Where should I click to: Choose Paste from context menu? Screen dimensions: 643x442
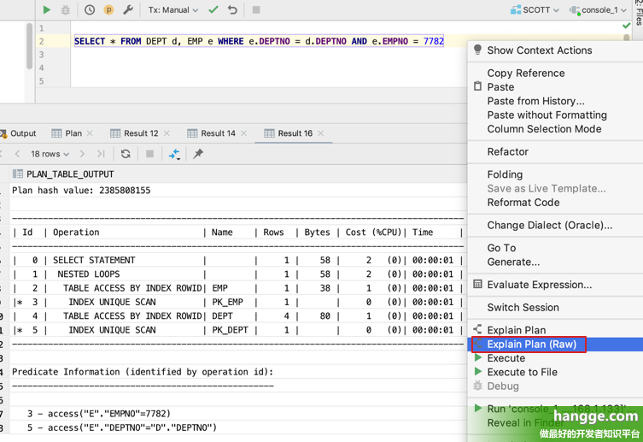(x=555, y=87)
